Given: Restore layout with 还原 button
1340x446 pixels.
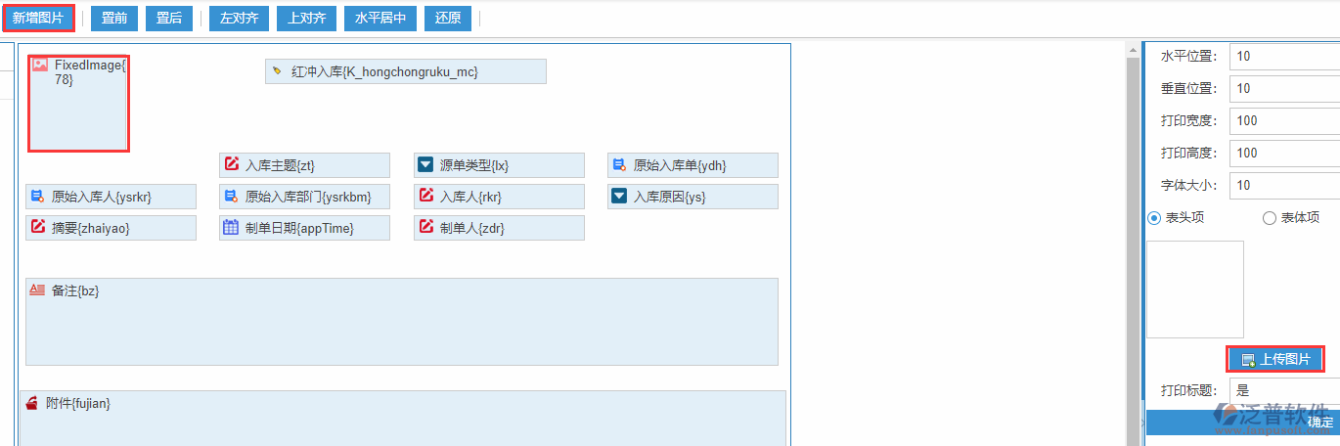Looking at the screenshot, I should click(448, 19).
